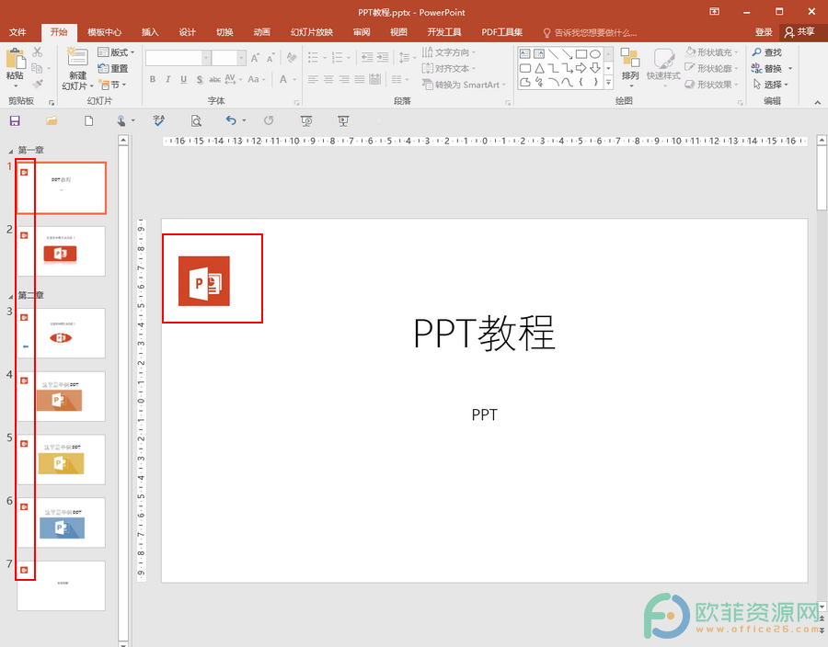Image resolution: width=828 pixels, height=647 pixels.
Task: Open the Design (设计) tab
Action: tap(187, 32)
